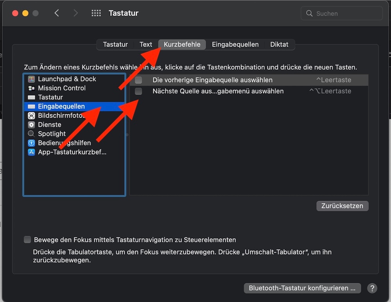Image resolution: width=391 pixels, height=302 pixels.
Task: Go back with the left chevron
Action: click(x=57, y=13)
